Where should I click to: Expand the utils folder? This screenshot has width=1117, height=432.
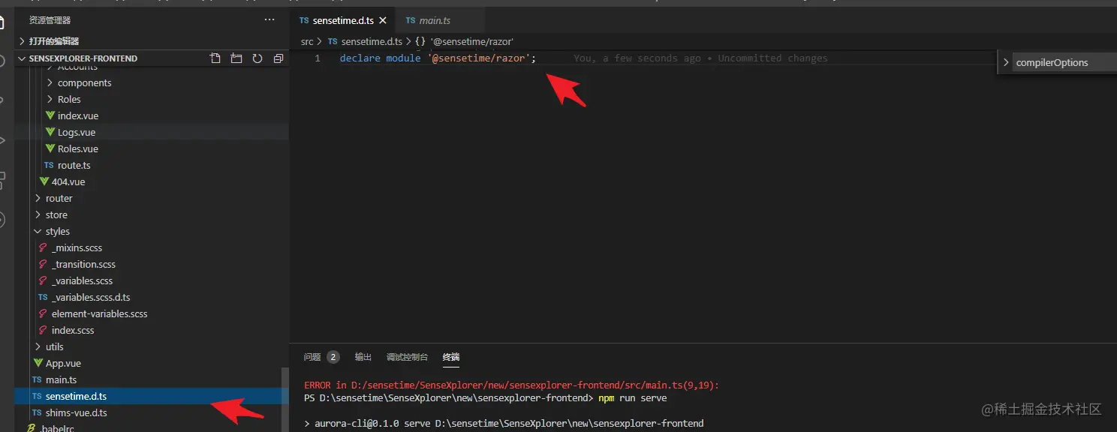(152, 346)
